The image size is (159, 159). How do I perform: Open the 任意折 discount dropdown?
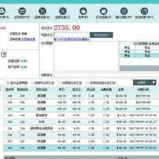click(144, 83)
